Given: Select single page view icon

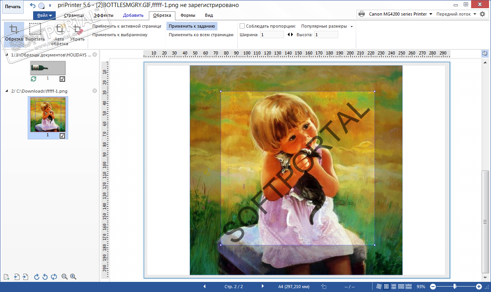Looking at the screenshot, I should pos(386,287).
